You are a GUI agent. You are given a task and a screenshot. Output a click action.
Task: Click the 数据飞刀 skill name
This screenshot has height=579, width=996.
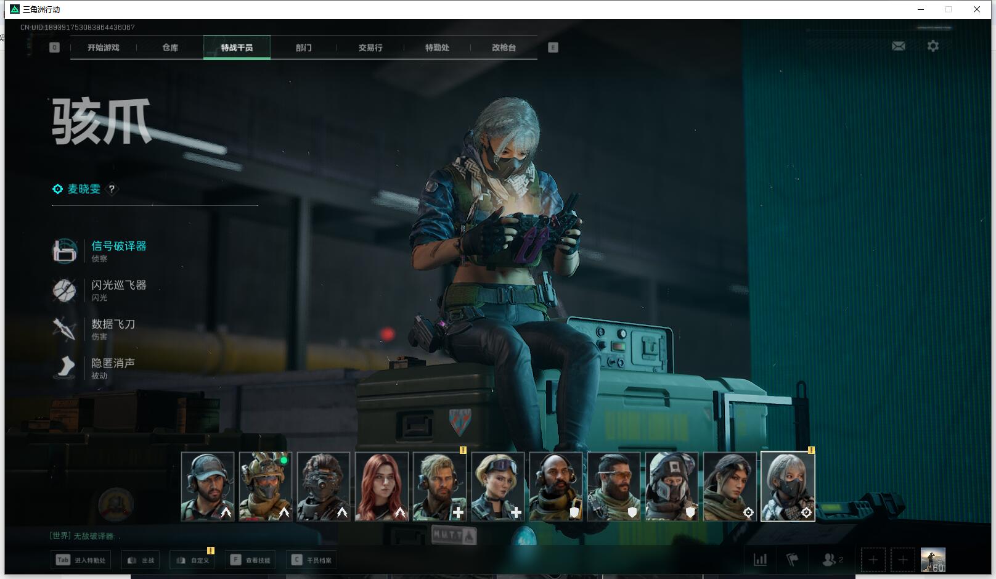[x=113, y=324]
